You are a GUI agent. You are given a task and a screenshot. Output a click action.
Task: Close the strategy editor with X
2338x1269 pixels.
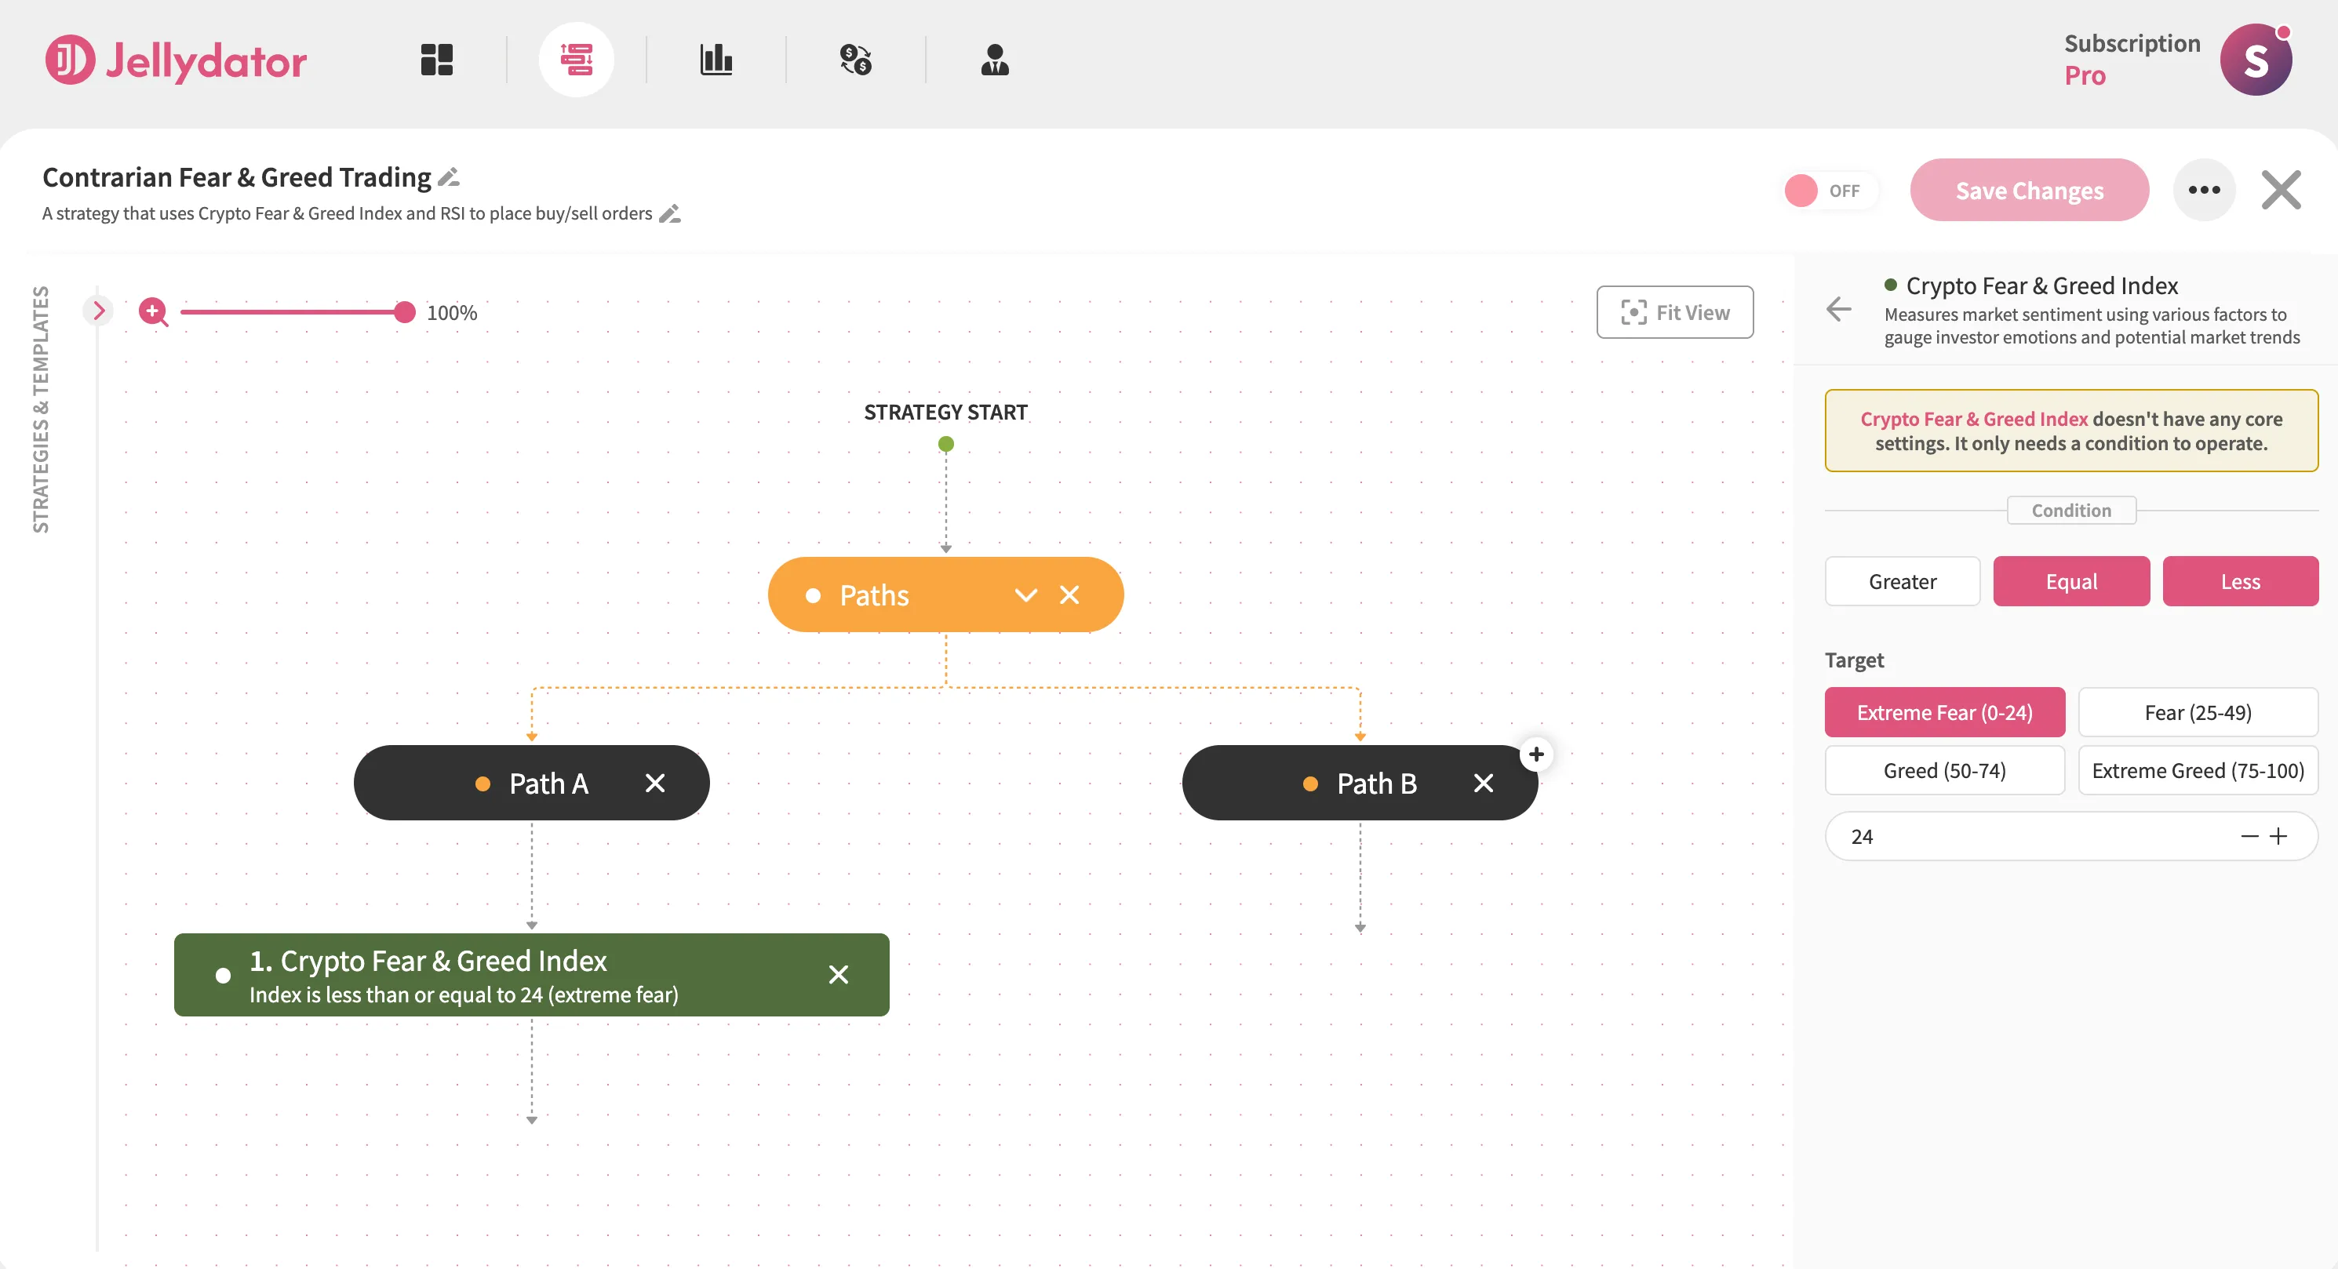pos(2281,190)
